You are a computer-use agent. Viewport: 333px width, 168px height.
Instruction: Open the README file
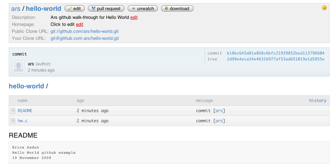point(25,111)
